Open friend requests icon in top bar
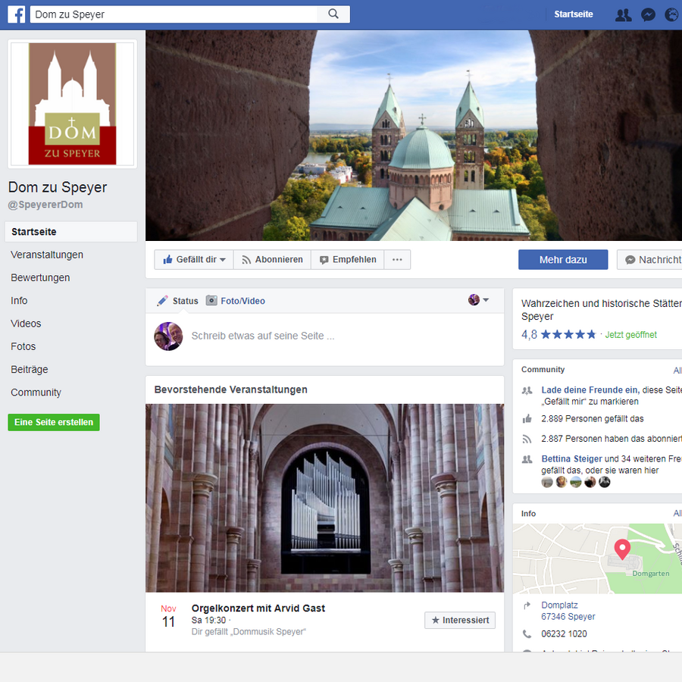Viewport: 682px width, 682px height. (x=623, y=14)
